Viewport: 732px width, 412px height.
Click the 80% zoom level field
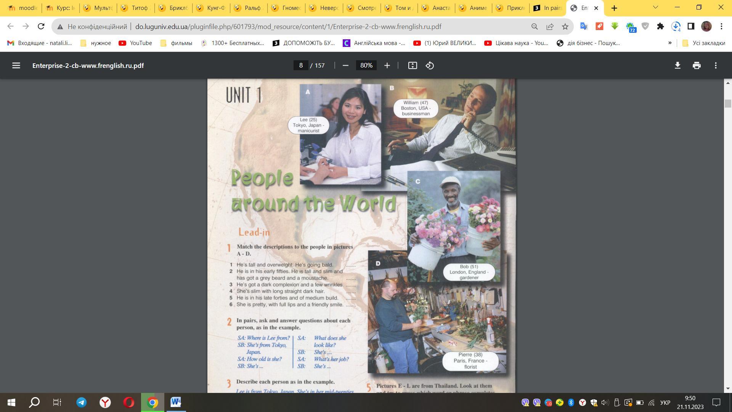pyautogui.click(x=366, y=66)
